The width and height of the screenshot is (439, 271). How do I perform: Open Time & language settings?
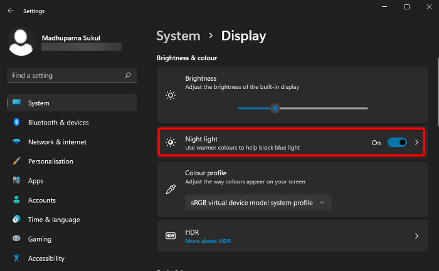tap(54, 220)
